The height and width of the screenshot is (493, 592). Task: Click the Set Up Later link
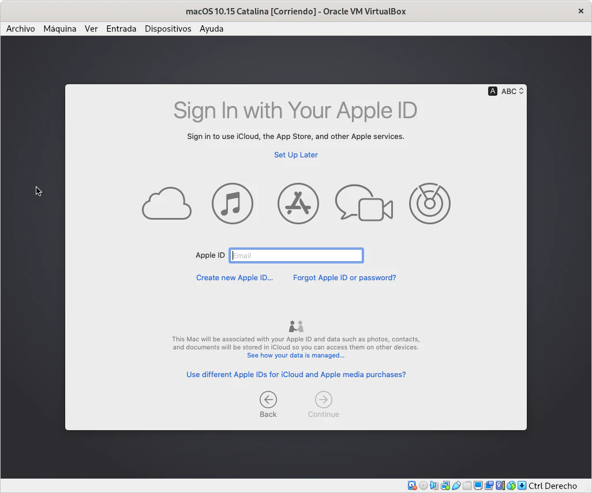pos(296,155)
